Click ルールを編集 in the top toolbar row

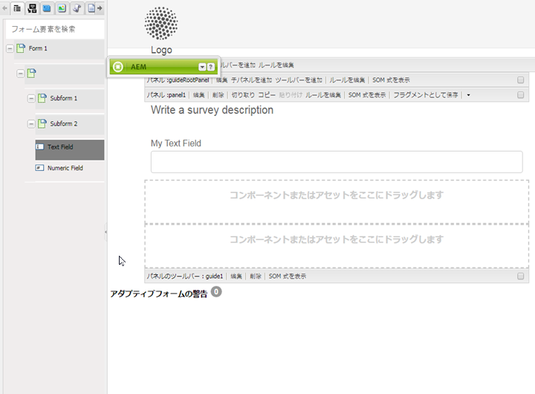276,65
